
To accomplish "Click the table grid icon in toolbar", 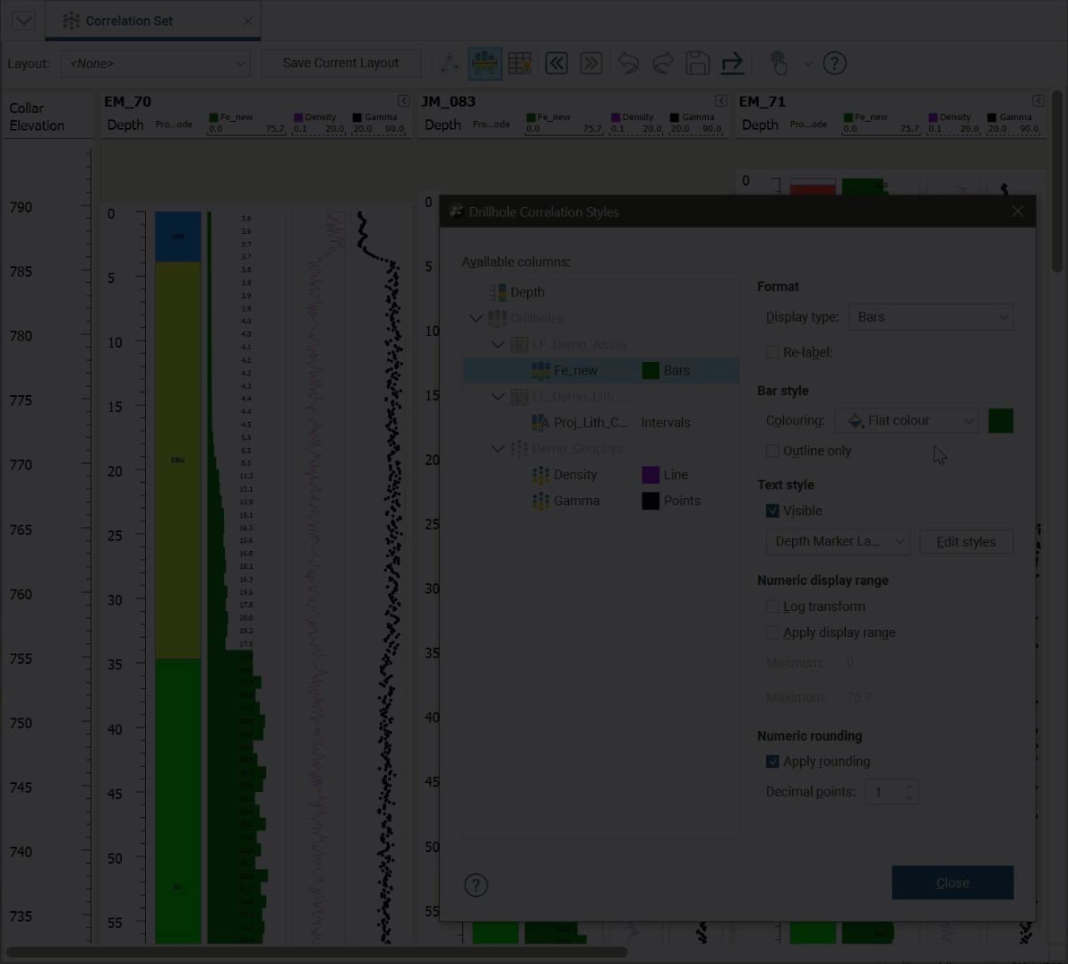I will (x=520, y=64).
